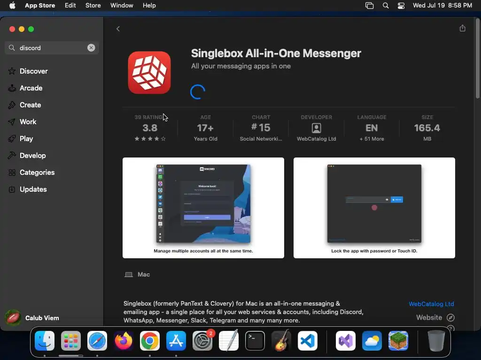Image resolution: width=481 pixels, height=360 pixels.
Task: Open chart rank #15 Social Networking
Action: pos(261,128)
